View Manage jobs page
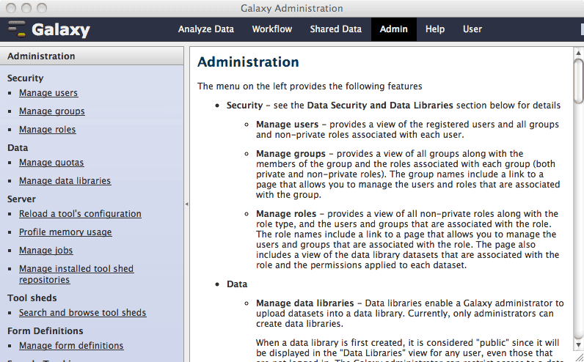The width and height of the screenshot is (584, 362). point(46,251)
